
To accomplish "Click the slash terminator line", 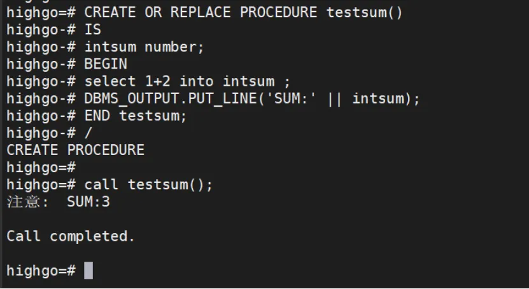I will click(x=88, y=133).
